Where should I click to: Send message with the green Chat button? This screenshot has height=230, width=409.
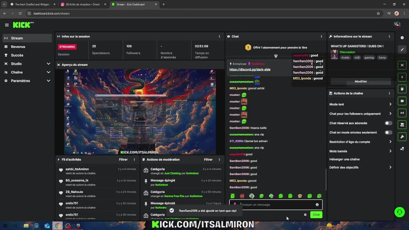coord(316,215)
